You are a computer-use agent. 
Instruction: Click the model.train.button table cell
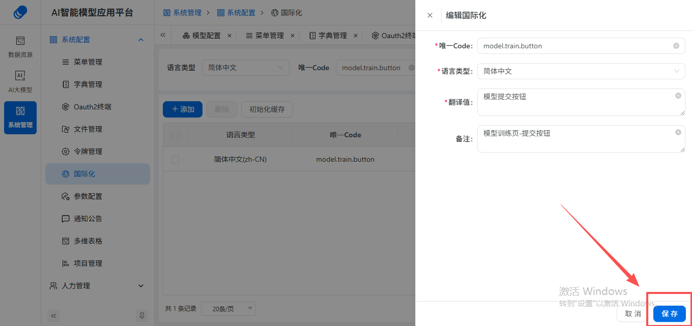pos(345,159)
